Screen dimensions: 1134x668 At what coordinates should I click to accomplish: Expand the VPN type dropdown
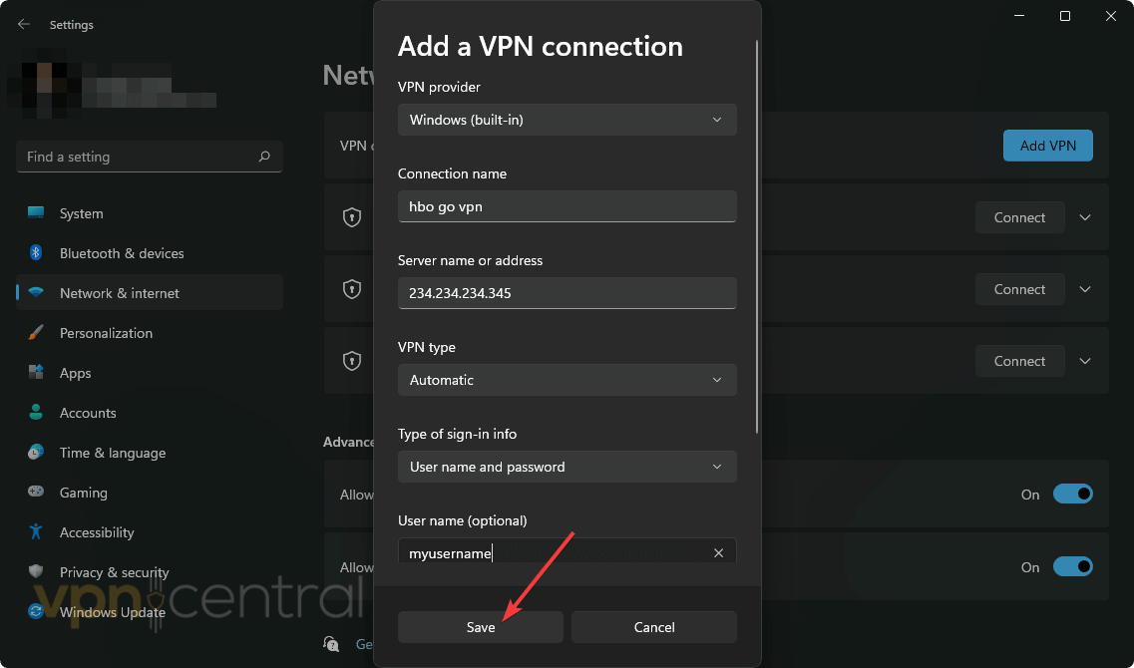point(567,380)
